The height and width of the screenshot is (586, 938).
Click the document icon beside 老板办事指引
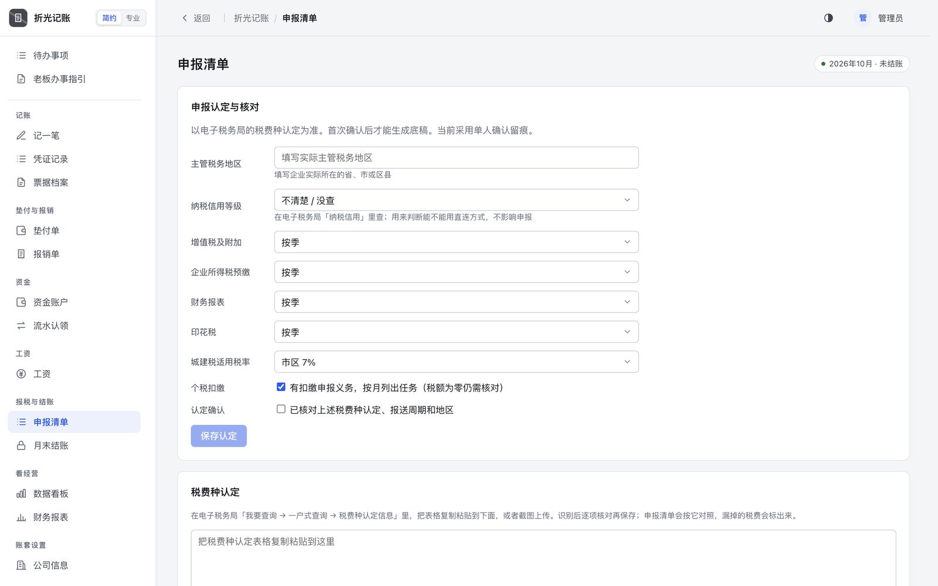click(x=21, y=79)
